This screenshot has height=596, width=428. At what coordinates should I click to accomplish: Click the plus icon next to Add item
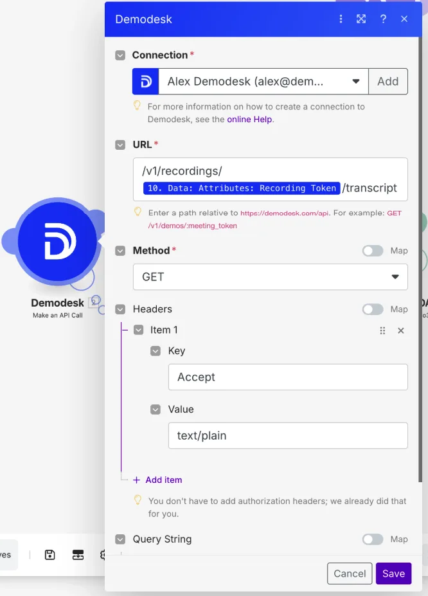click(x=137, y=480)
